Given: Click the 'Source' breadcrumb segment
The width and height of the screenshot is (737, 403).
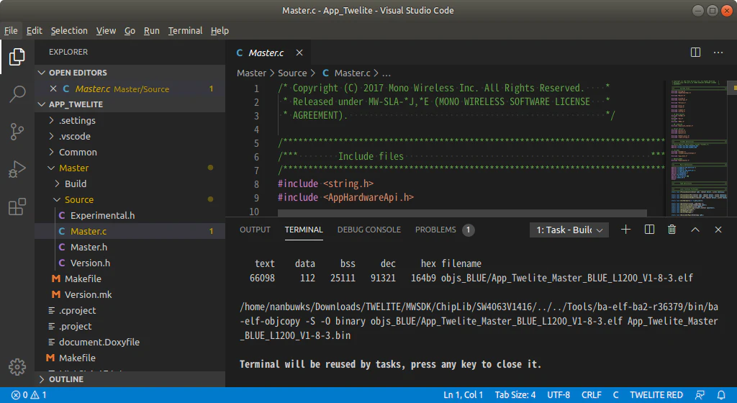Looking at the screenshot, I should pyautogui.click(x=292, y=73).
